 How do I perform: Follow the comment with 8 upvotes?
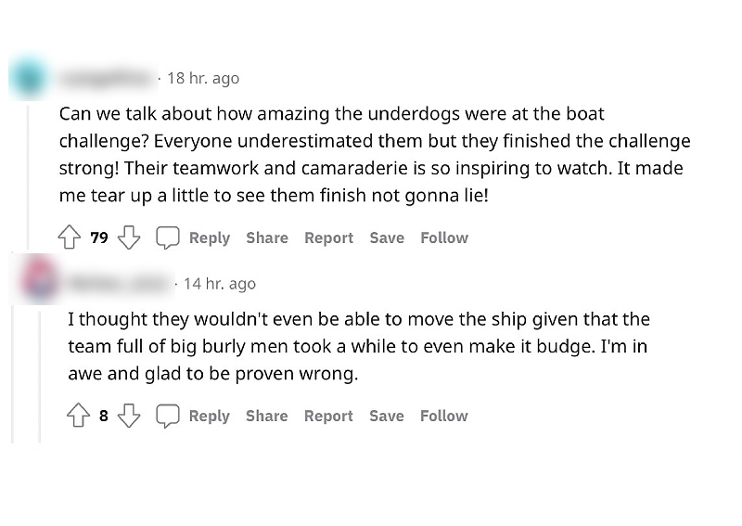point(444,417)
